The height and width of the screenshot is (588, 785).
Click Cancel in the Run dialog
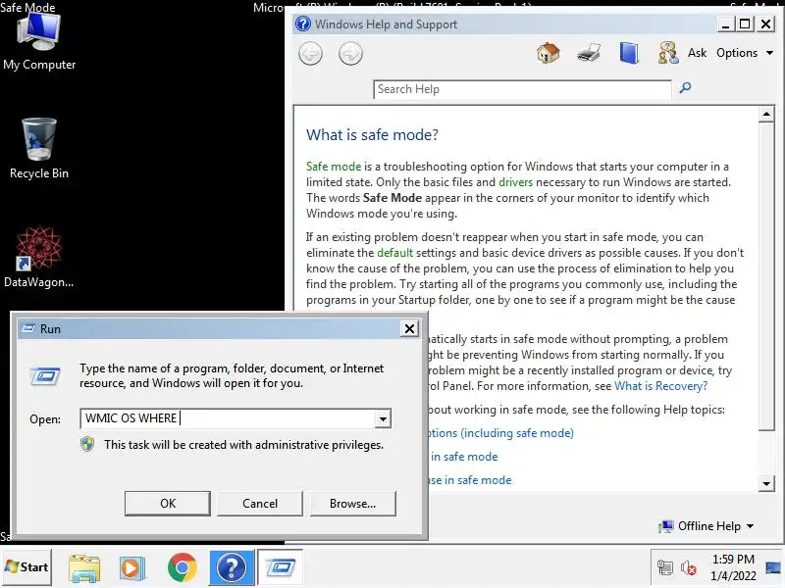260,504
